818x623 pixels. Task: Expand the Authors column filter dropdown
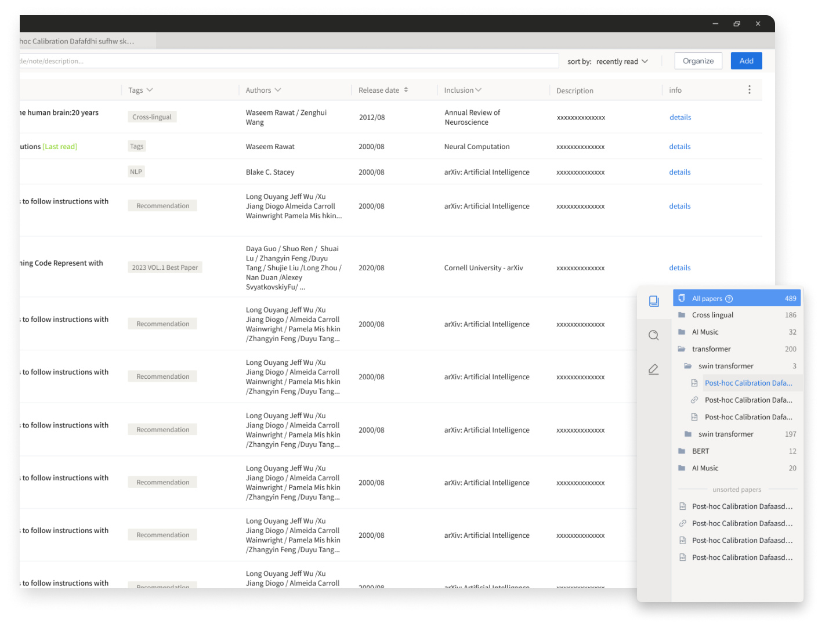coord(278,90)
